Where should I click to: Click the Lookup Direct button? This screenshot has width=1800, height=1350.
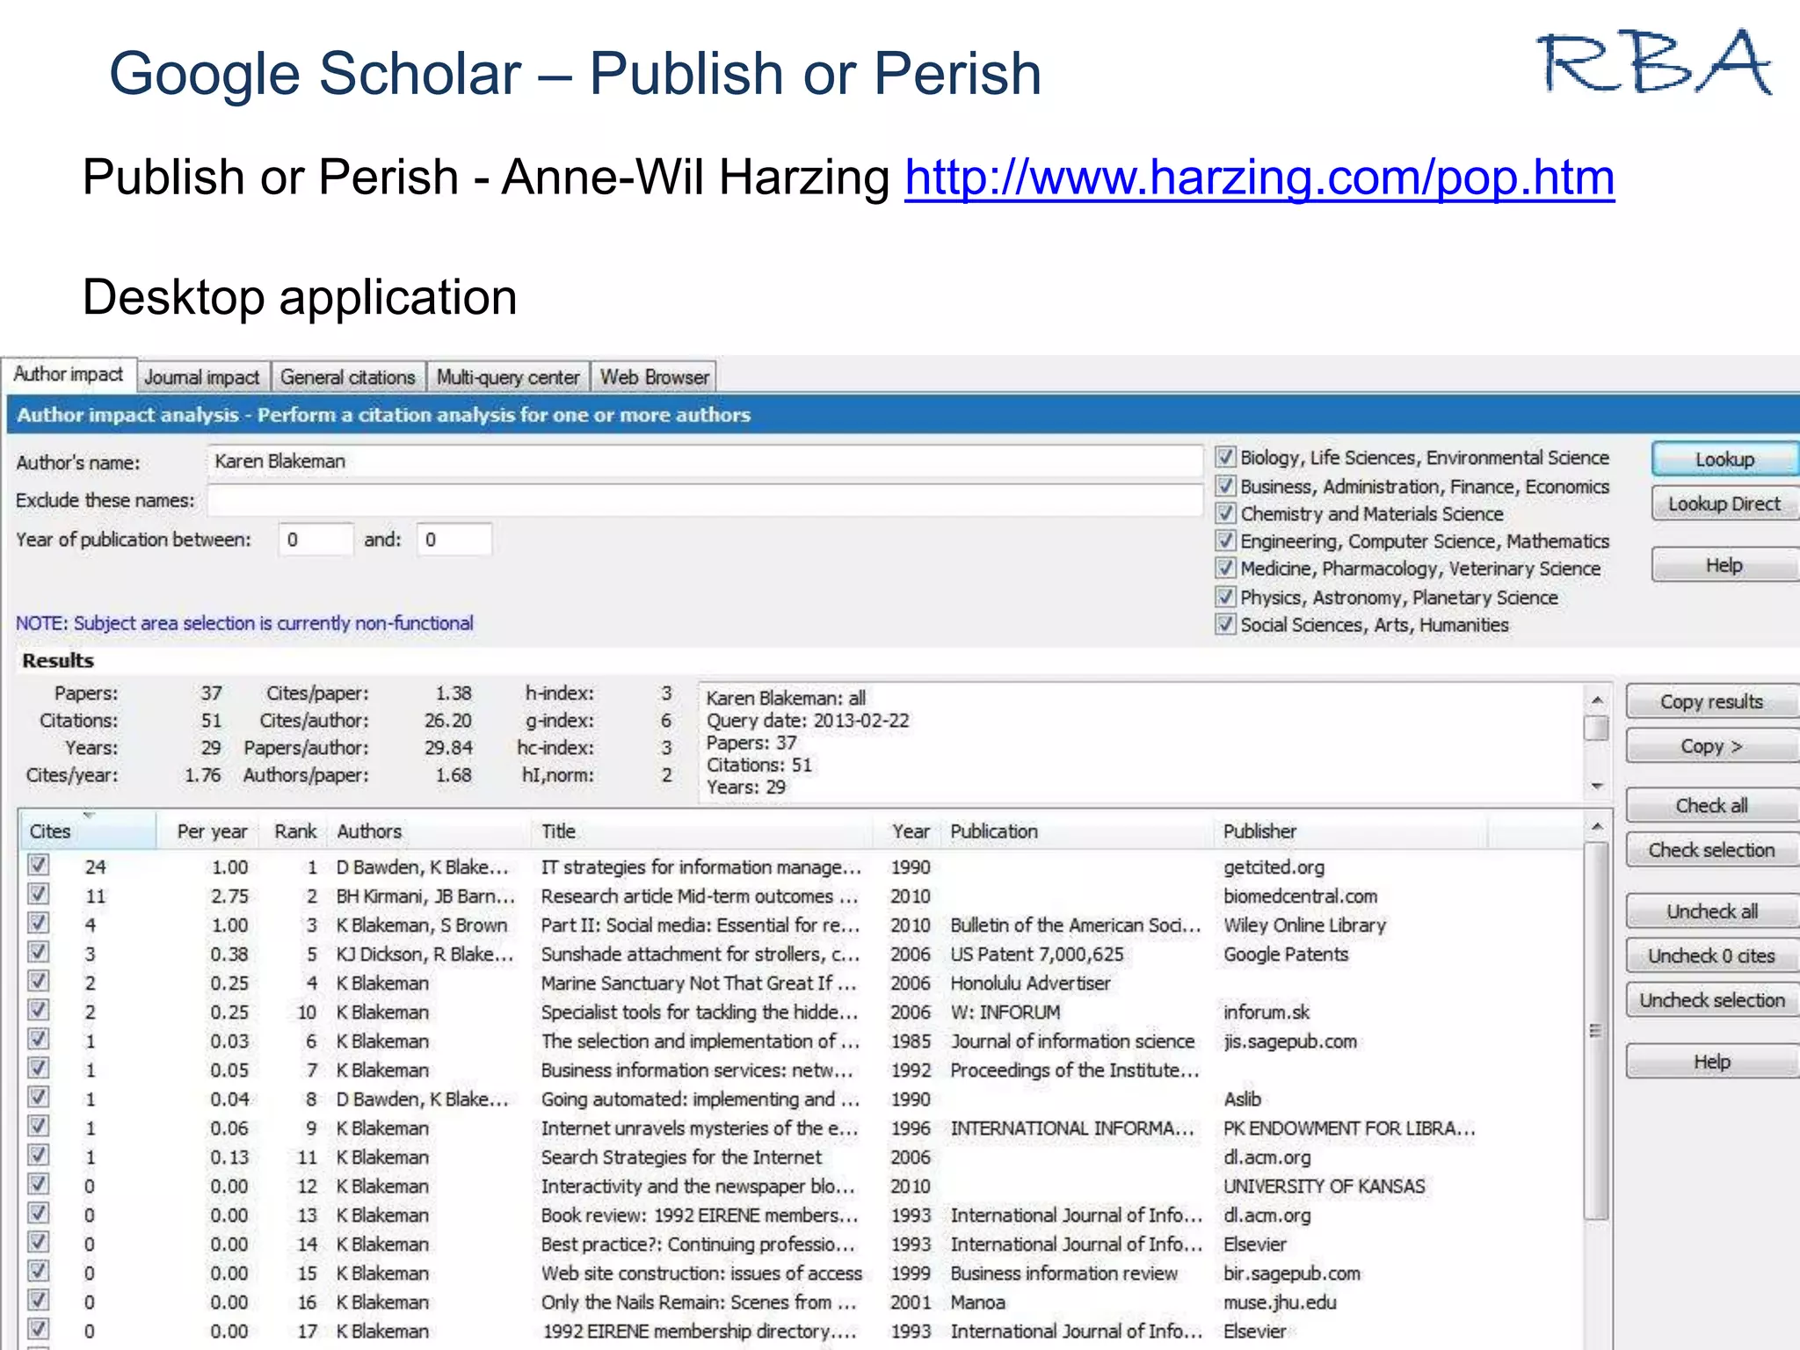(x=1724, y=504)
